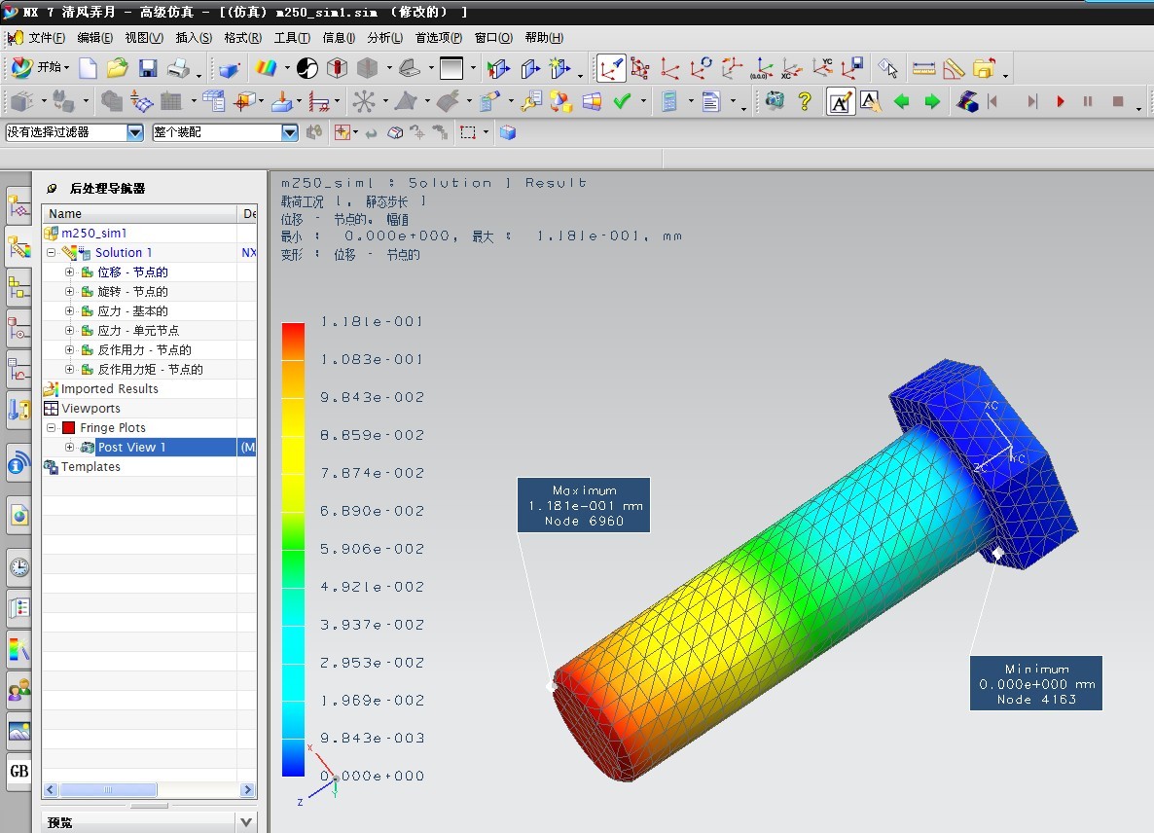Click the rotate WCS icon
This screenshot has width=1154, height=833.
click(x=701, y=68)
